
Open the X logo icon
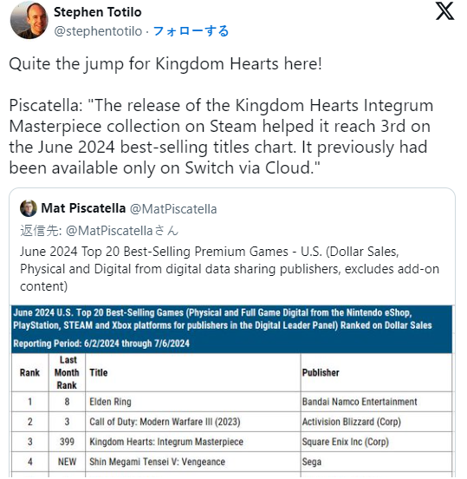coord(444,11)
